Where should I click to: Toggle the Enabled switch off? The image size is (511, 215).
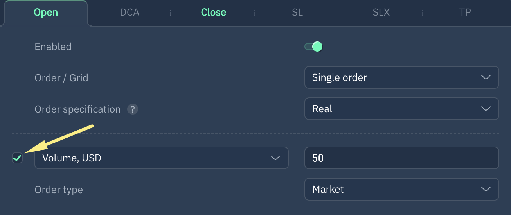coord(313,47)
